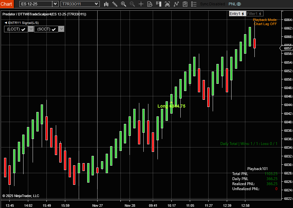293x208 pixels.
Task: Select the crosshair cursor icon
Action: tap(141, 4)
